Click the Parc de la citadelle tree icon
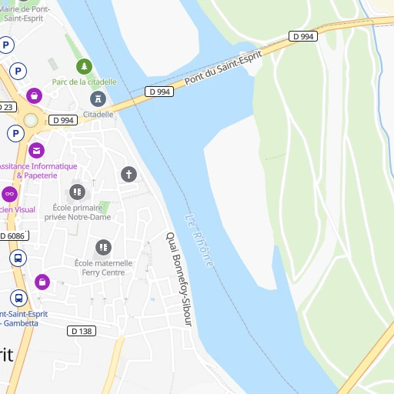Viewport: 394px width, 394px height. 84,66
